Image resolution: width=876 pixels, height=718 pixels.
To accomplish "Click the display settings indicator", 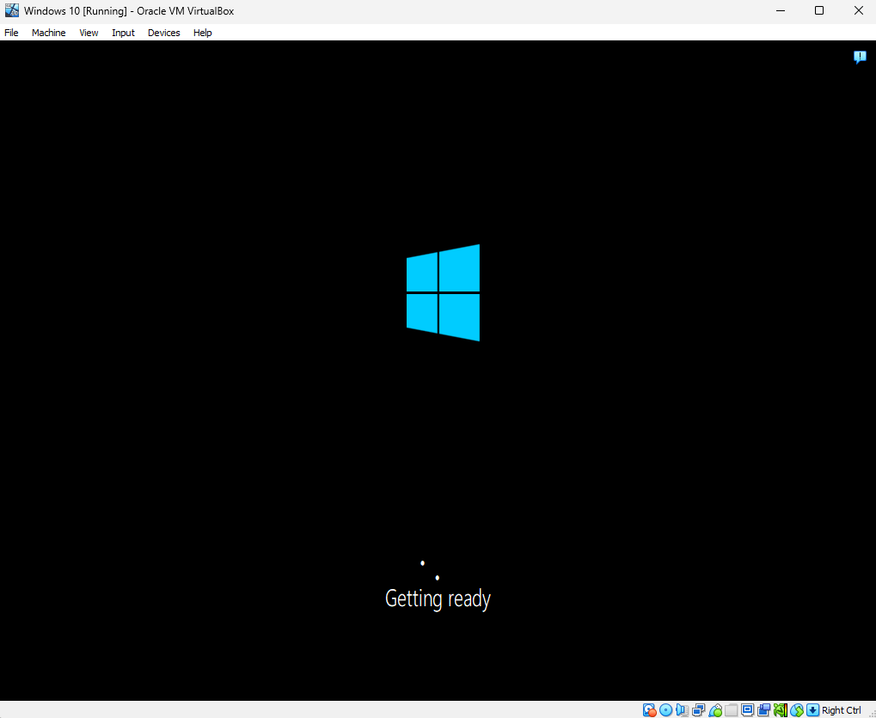I will 748,710.
